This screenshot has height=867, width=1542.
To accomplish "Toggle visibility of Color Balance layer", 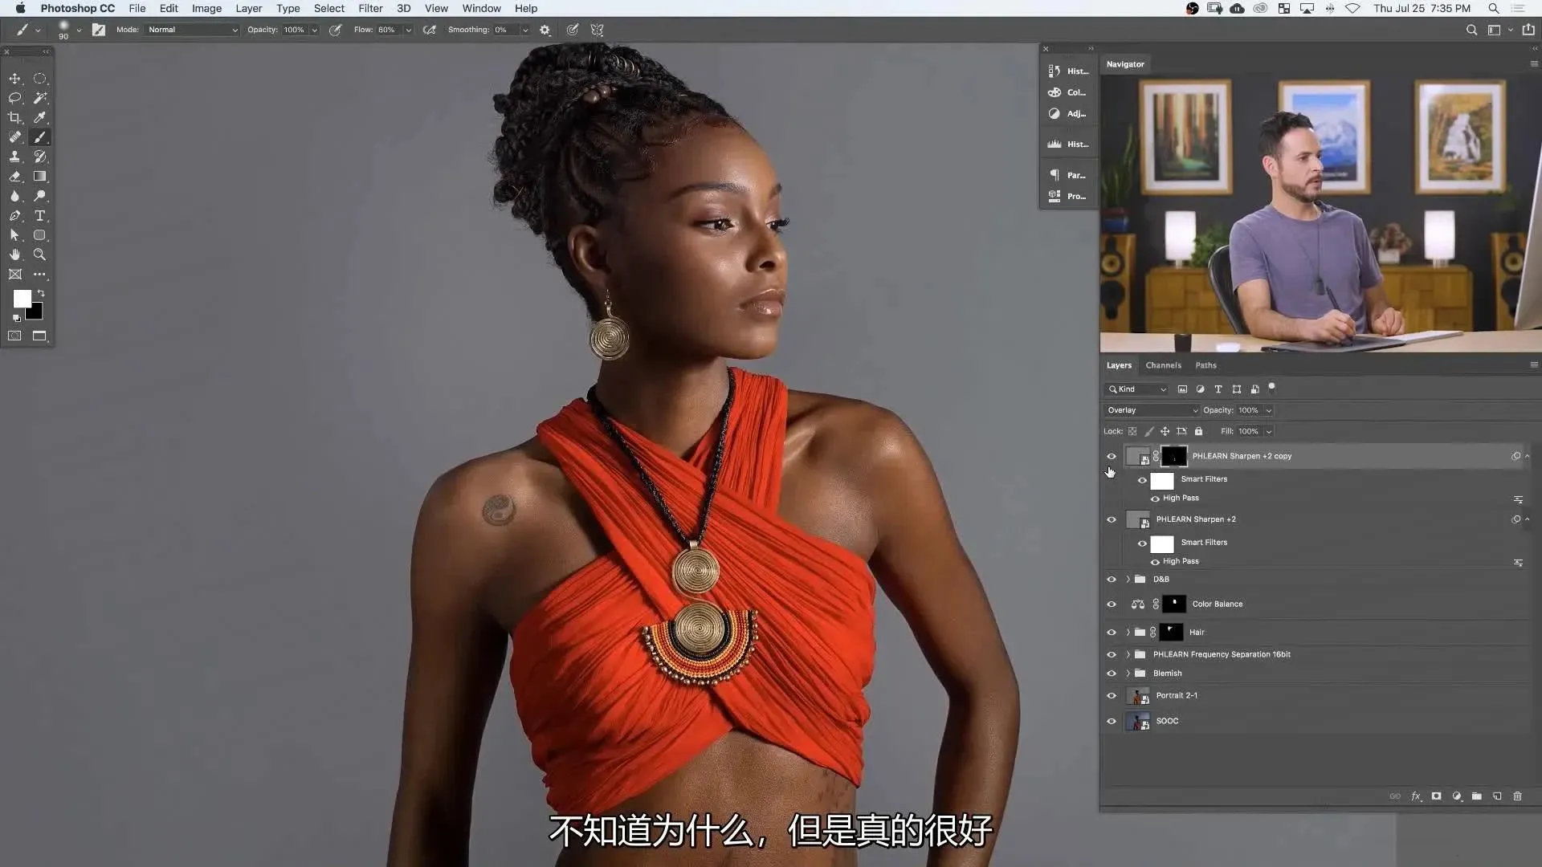I will (x=1112, y=604).
